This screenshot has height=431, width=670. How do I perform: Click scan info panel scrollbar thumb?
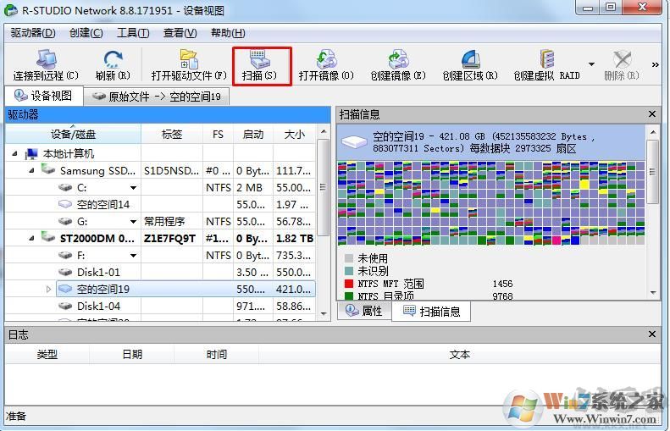click(652, 172)
